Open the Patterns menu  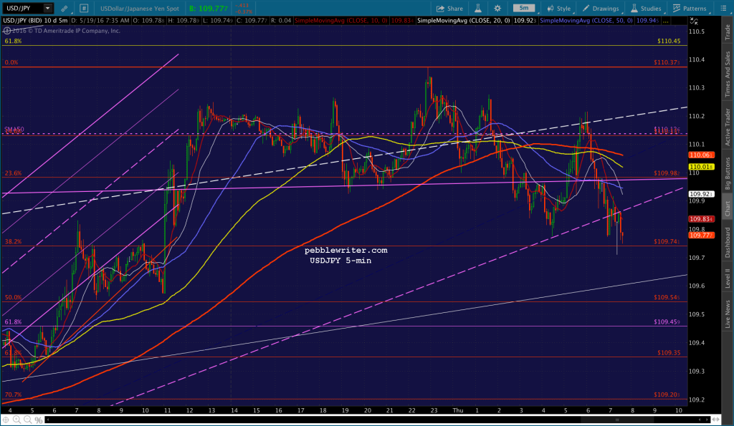(690, 9)
